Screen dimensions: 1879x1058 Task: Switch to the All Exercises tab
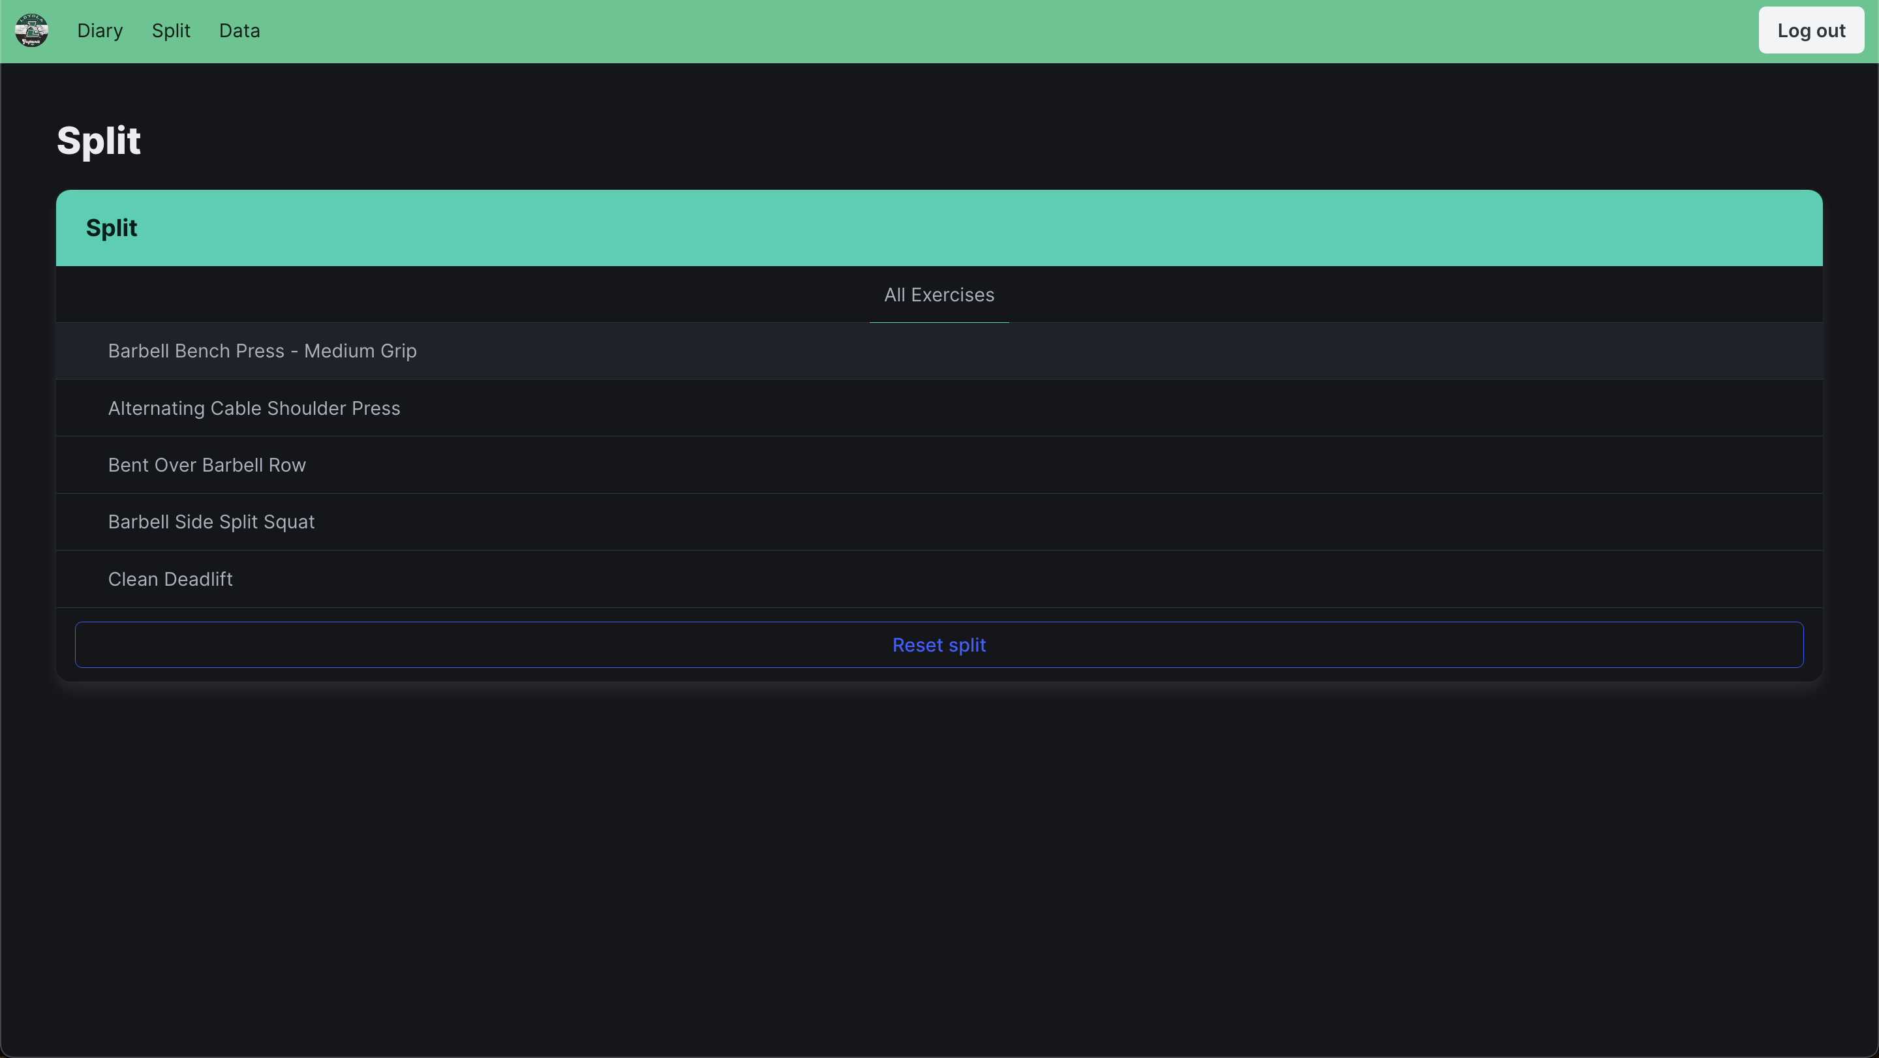[939, 295]
